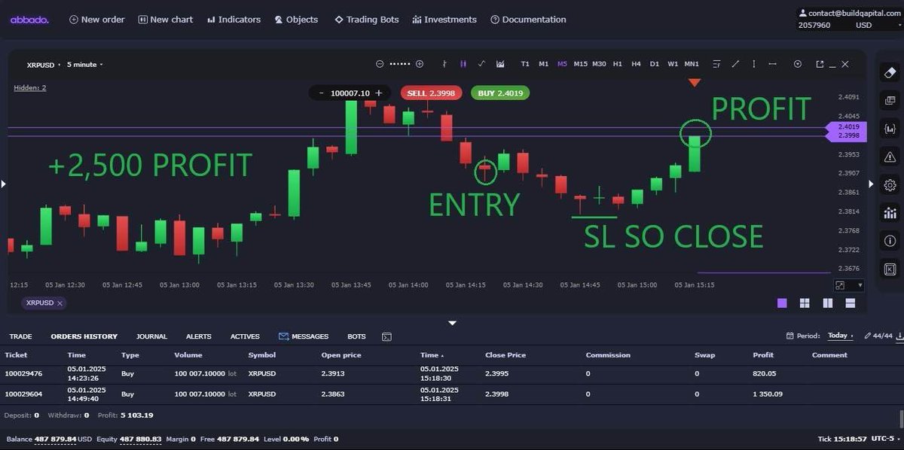Image resolution: width=904 pixels, height=450 pixels.
Task: Click the SELL 2.3998 button
Action: [432, 93]
